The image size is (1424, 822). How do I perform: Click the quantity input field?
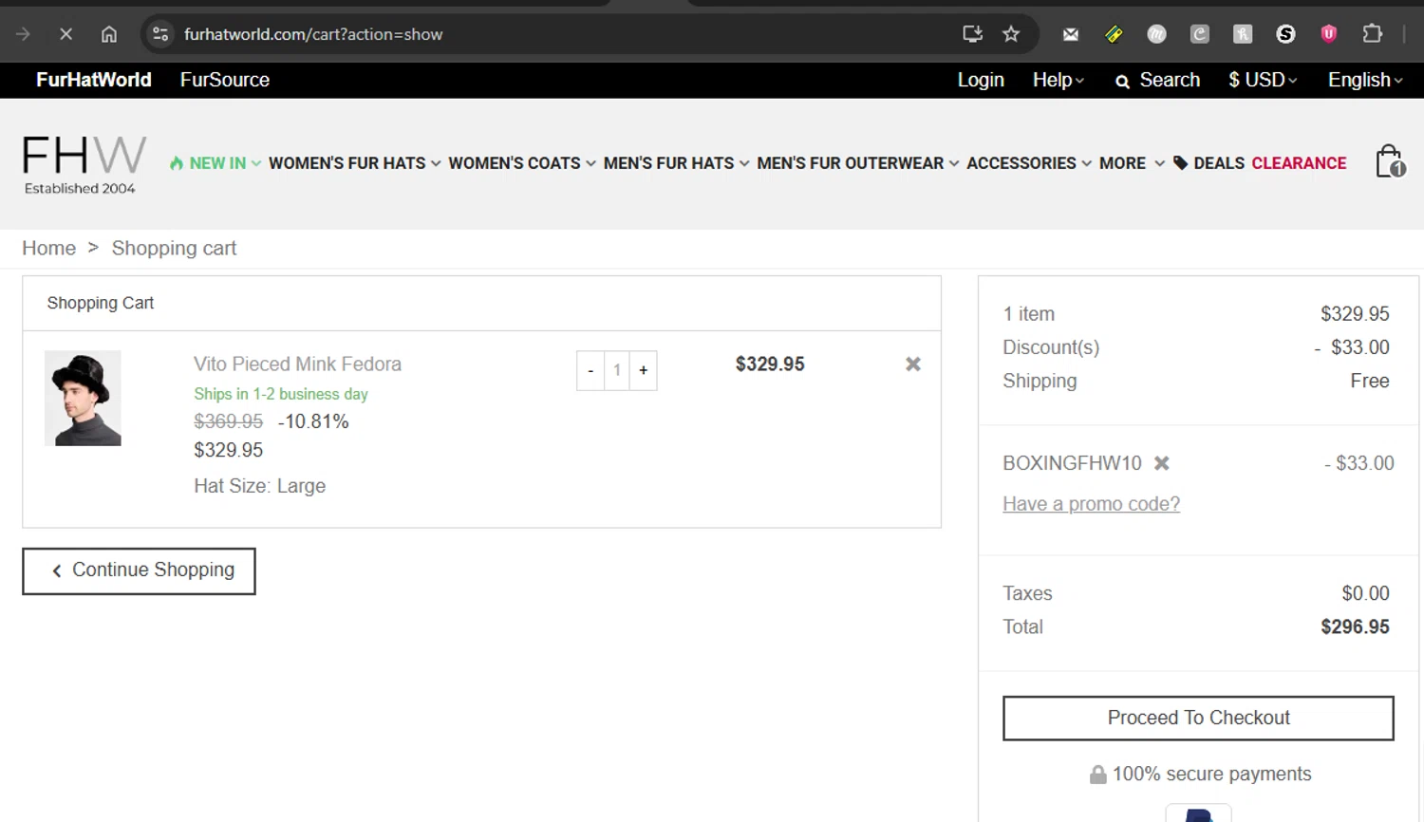point(617,370)
